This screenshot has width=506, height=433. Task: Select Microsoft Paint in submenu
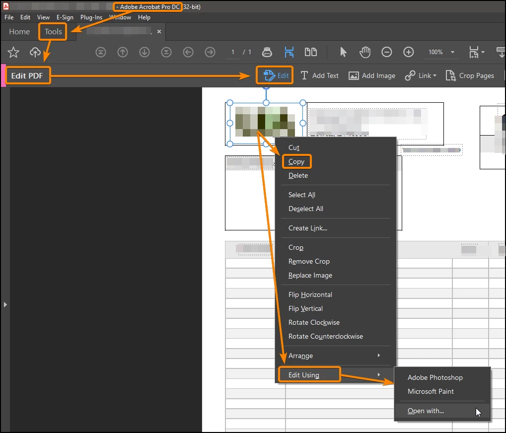(x=442, y=391)
